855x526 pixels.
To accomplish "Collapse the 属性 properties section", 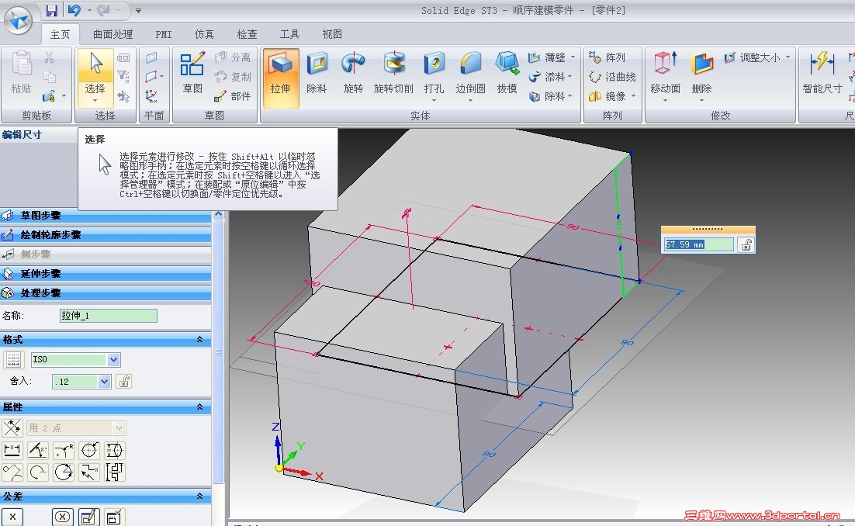I will point(199,407).
